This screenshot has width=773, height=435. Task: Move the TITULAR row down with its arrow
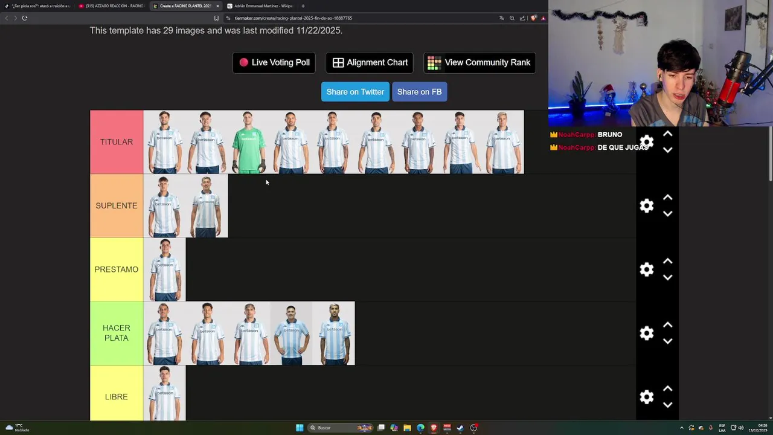click(x=667, y=150)
